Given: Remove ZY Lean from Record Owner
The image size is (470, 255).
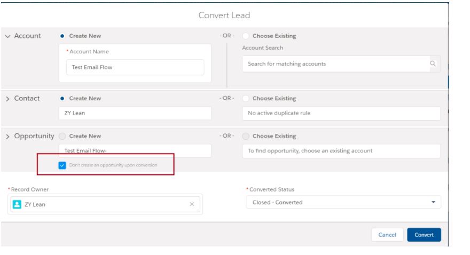Looking at the screenshot, I should (192, 204).
